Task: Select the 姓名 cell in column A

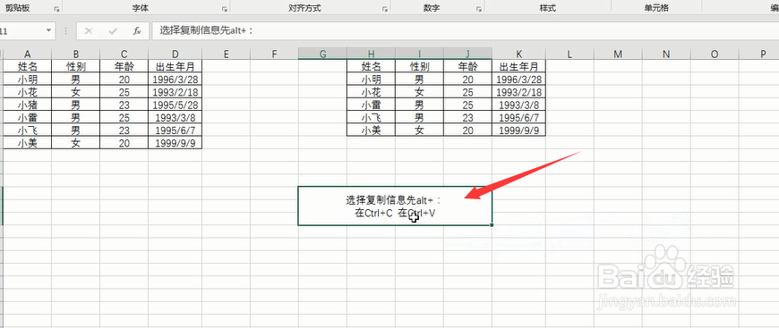Action: point(28,66)
